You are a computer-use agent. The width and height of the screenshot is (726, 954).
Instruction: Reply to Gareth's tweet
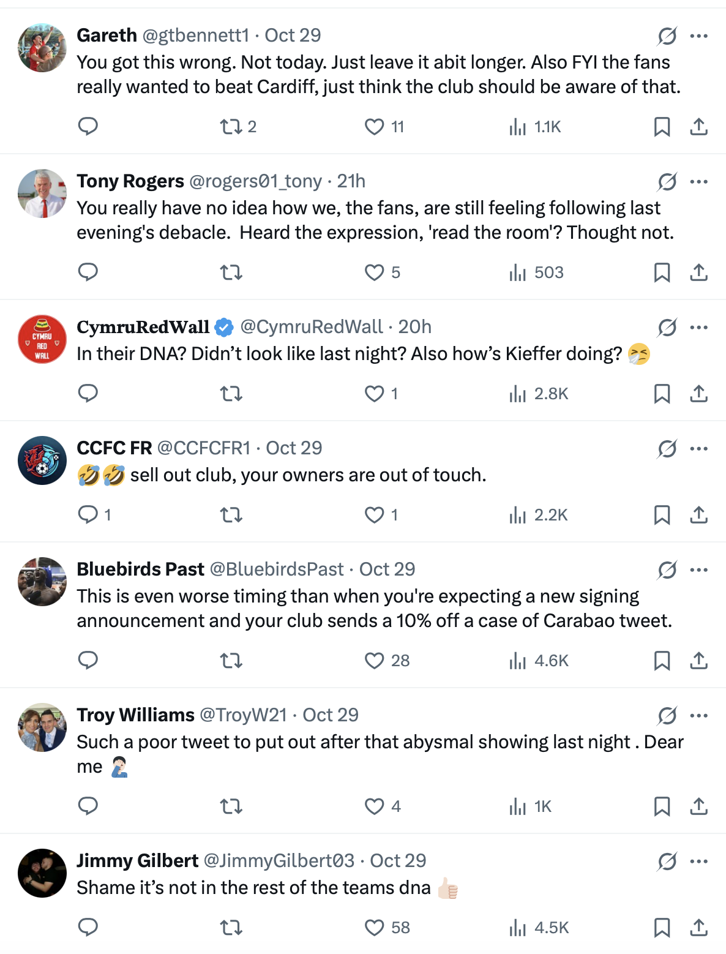[x=88, y=127]
